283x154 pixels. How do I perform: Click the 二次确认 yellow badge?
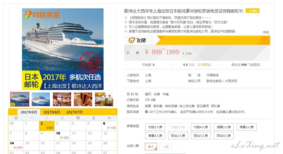[x=253, y=11]
